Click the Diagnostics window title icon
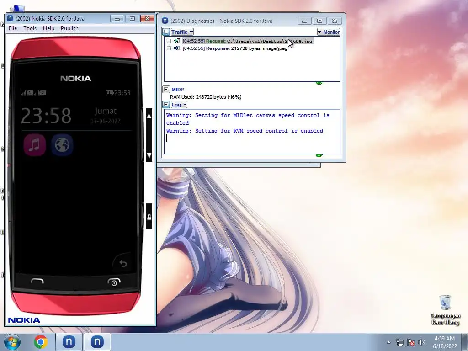Image resolution: width=468 pixels, height=351 pixels. click(165, 21)
